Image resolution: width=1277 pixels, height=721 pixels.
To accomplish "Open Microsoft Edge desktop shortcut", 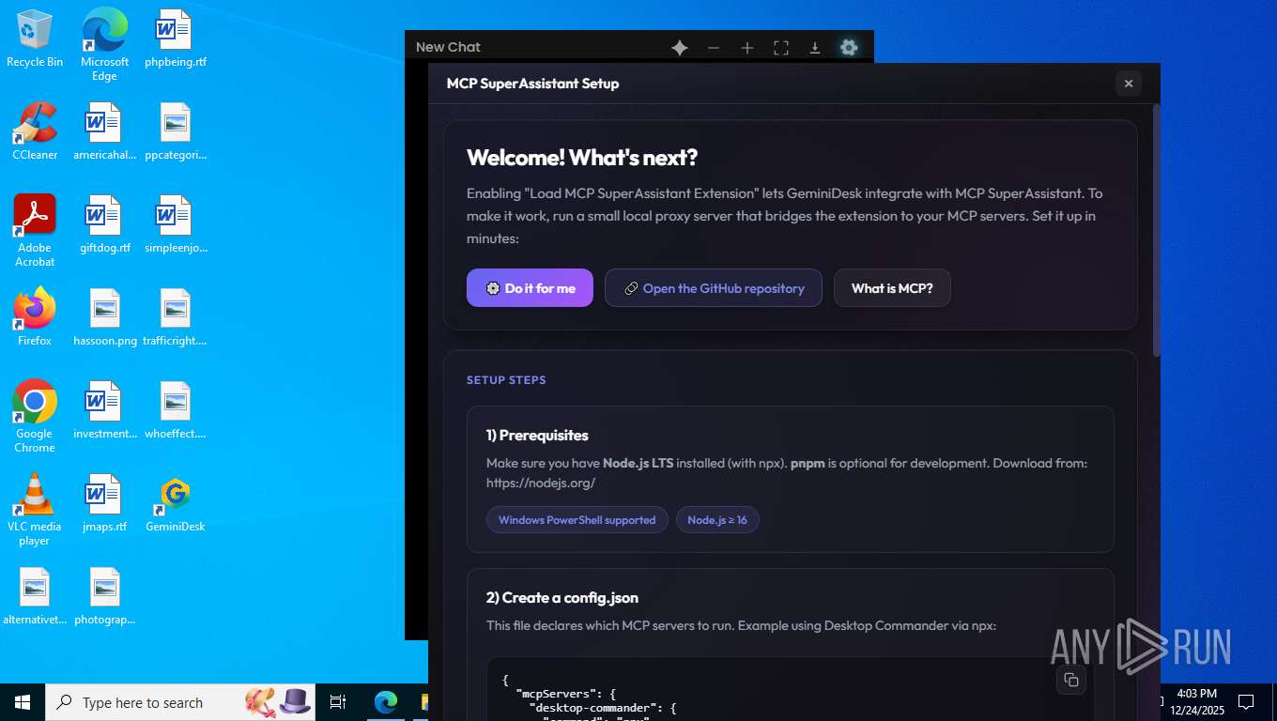I will [104, 44].
